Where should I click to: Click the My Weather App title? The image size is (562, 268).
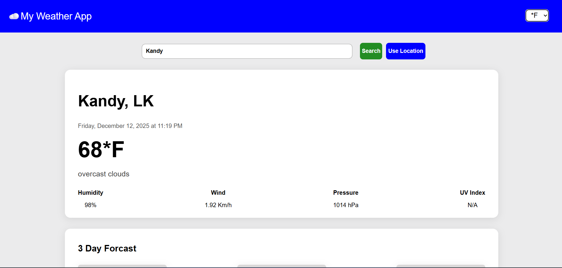[x=56, y=16]
